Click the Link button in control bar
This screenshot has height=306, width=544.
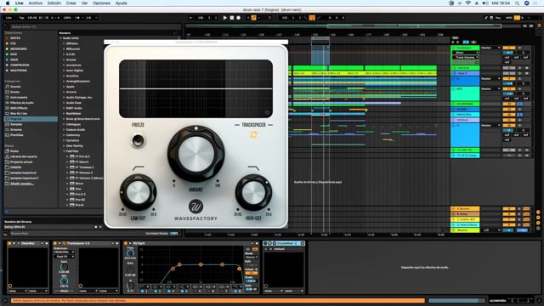(x=9, y=18)
